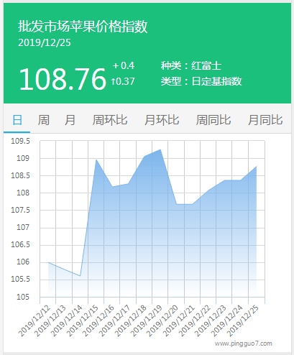294x355 pixels.
Task: Click the 105 y-axis label
Action: pyautogui.click(x=23, y=297)
